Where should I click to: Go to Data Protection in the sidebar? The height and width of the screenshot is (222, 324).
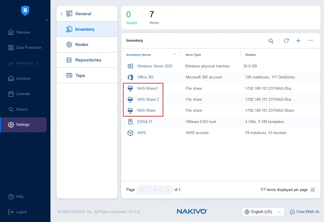(x=25, y=48)
